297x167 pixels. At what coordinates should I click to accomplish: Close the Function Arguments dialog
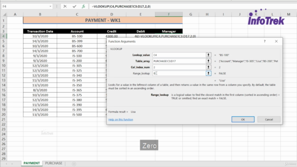tap(276, 41)
